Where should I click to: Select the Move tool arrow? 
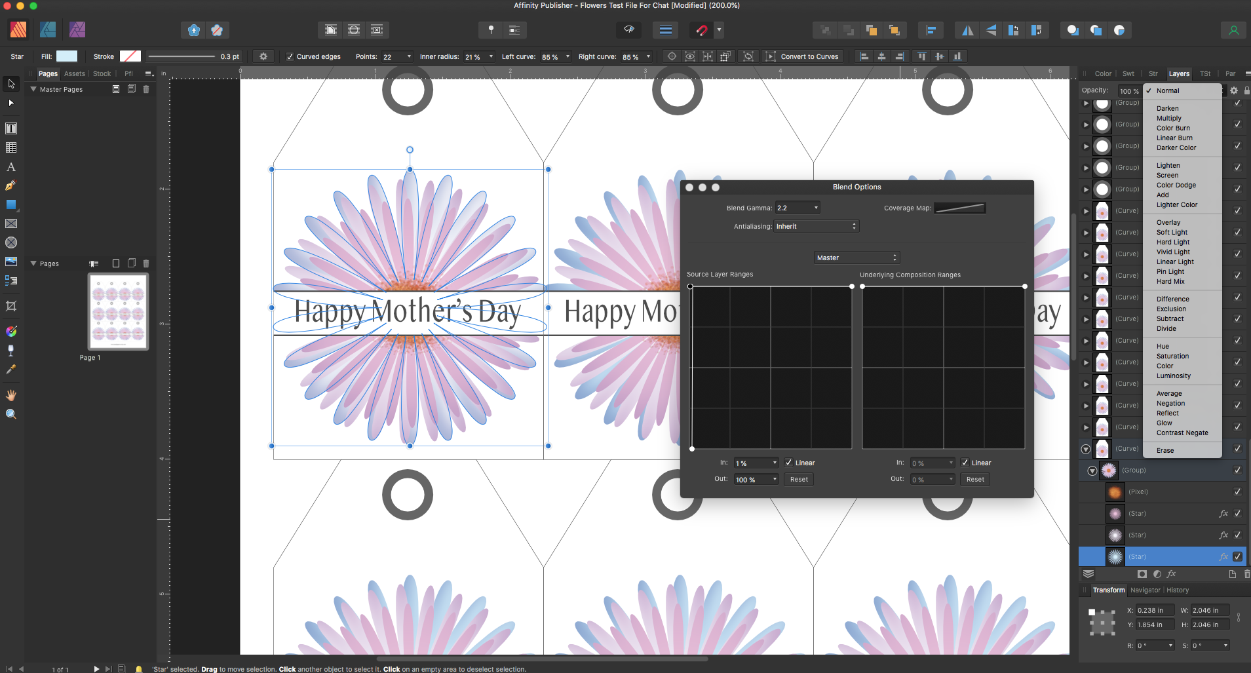coord(11,84)
